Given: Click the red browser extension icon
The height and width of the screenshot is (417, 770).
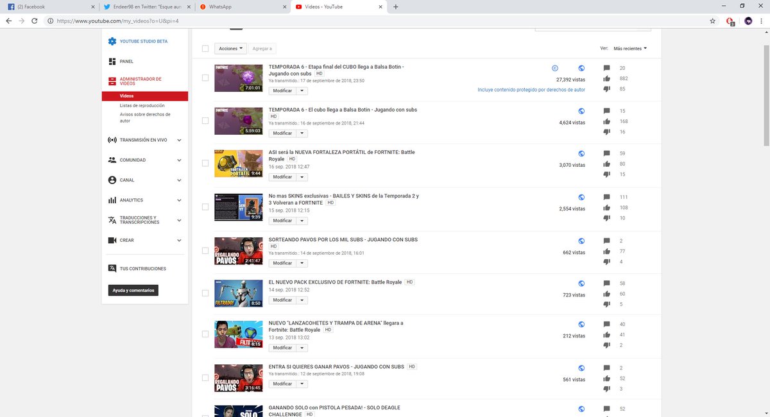Looking at the screenshot, I should click(x=730, y=21).
